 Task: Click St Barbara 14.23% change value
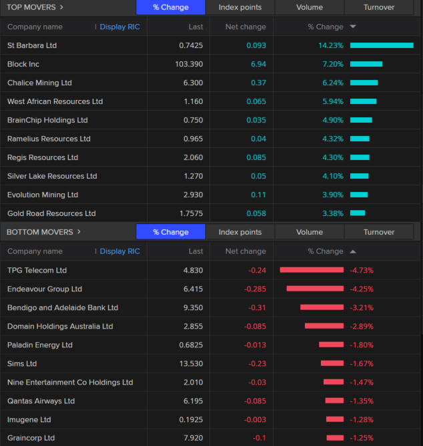(x=331, y=45)
